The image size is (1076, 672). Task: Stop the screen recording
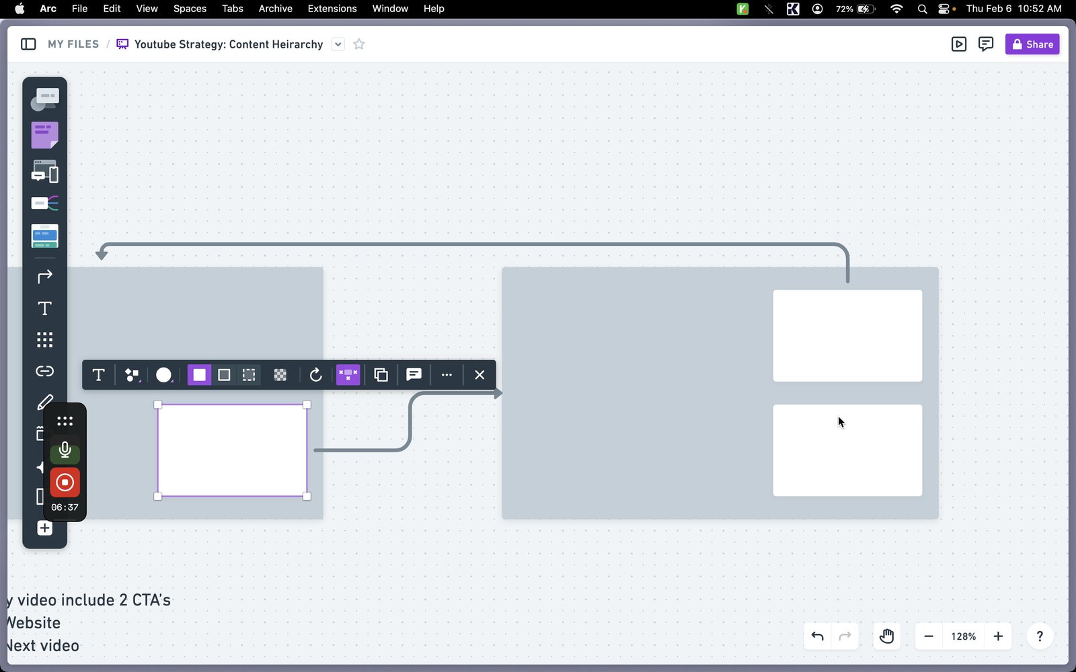pyautogui.click(x=65, y=482)
